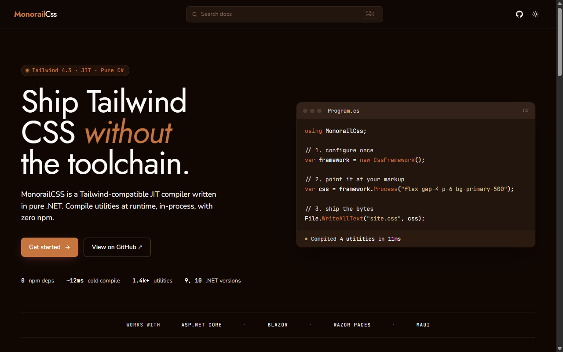This screenshot has height=352, width=563.
Task: Click the '~12ms cold compile' stat
Action: (x=93, y=281)
